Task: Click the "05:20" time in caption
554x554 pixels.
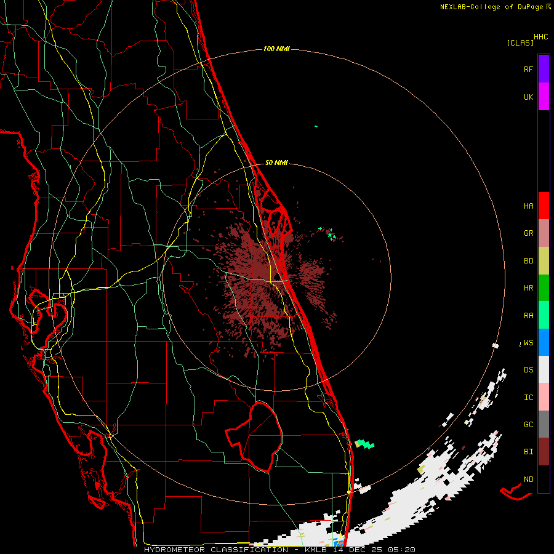Action: (401, 550)
